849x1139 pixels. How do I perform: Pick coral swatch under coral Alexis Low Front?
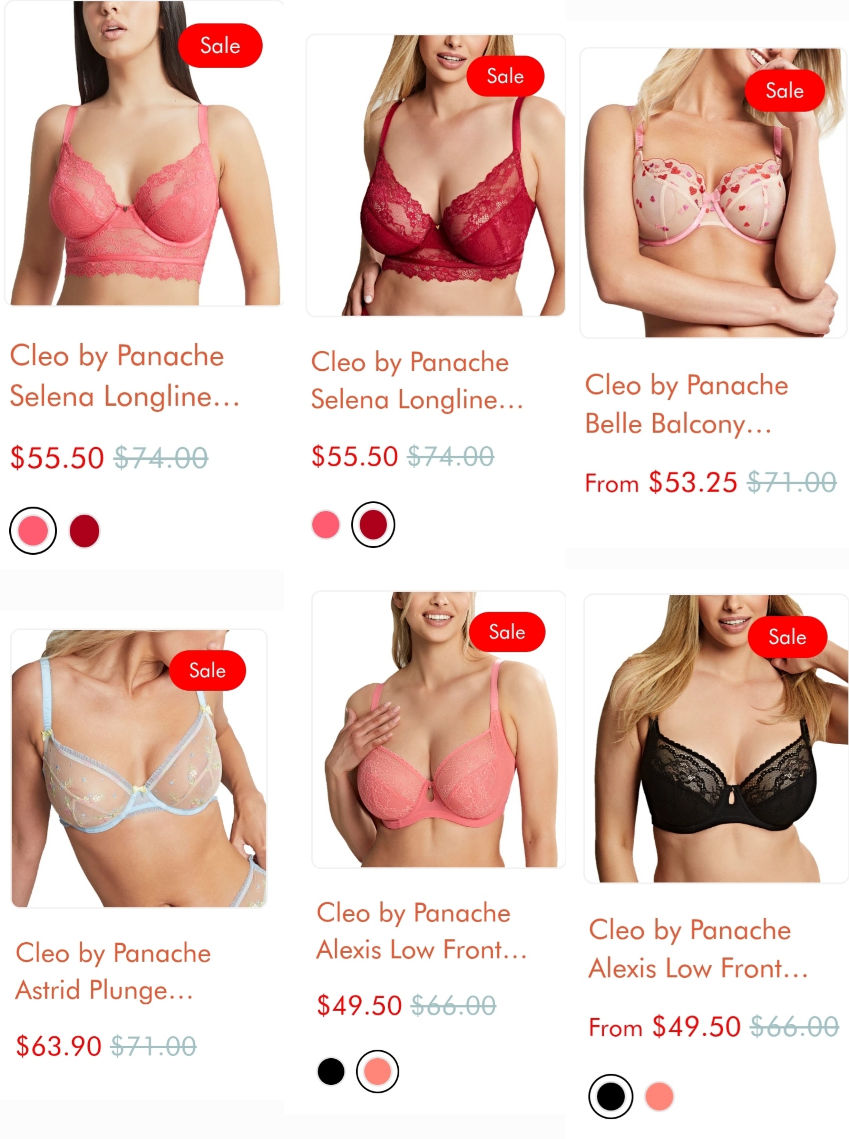[377, 1071]
